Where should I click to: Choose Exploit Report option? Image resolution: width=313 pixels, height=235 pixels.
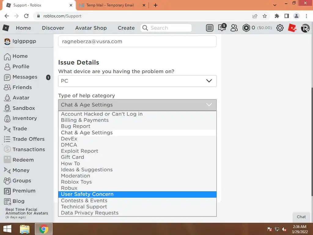click(x=137, y=151)
